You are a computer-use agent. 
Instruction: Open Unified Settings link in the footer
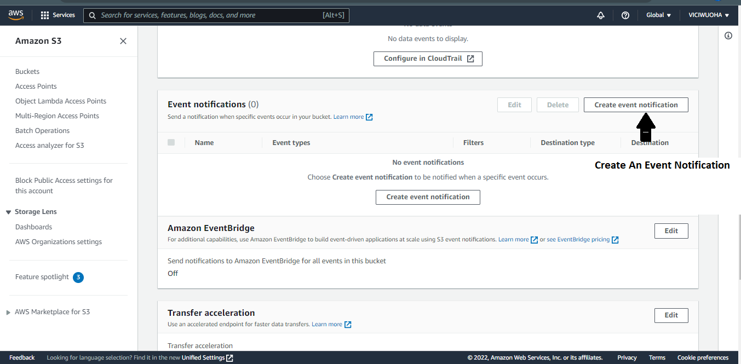tap(203, 358)
